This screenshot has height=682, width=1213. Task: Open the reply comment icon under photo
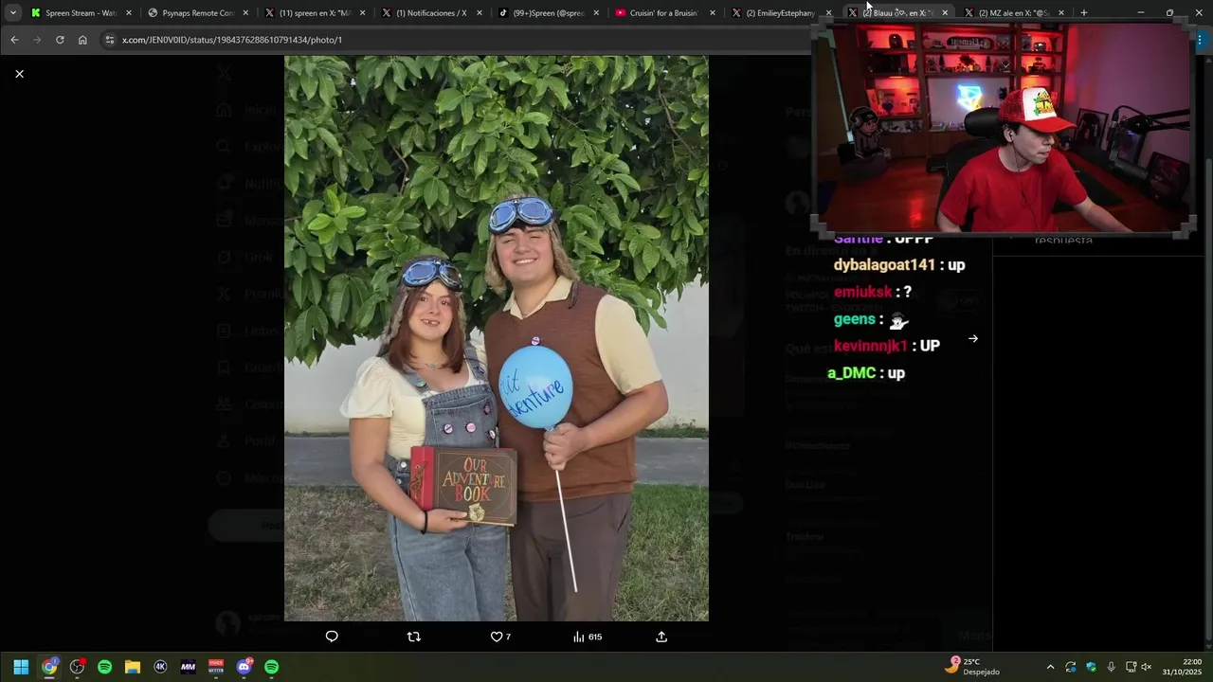(x=332, y=637)
